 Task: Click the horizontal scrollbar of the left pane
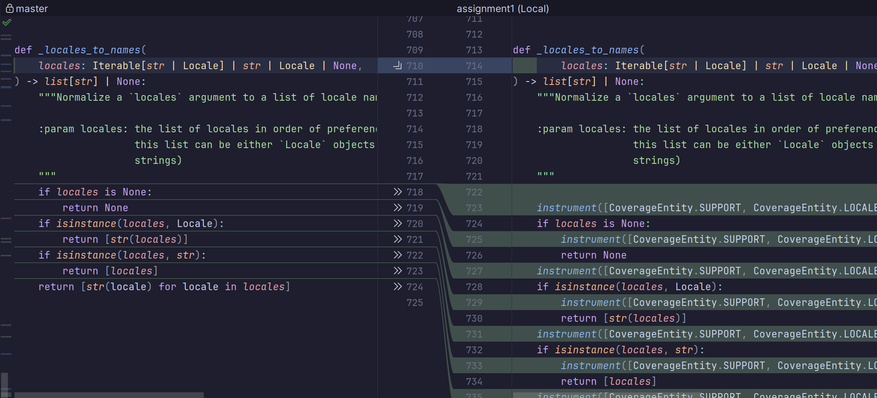coord(109,395)
